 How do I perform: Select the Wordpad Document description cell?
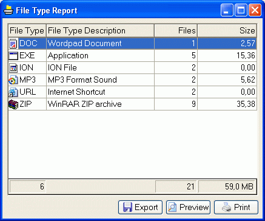tap(100, 43)
